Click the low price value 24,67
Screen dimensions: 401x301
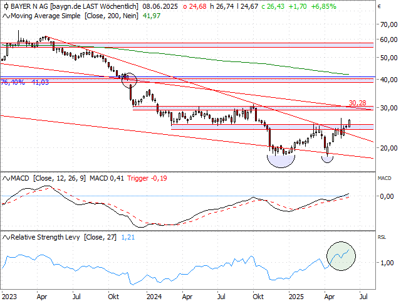[249, 6]
